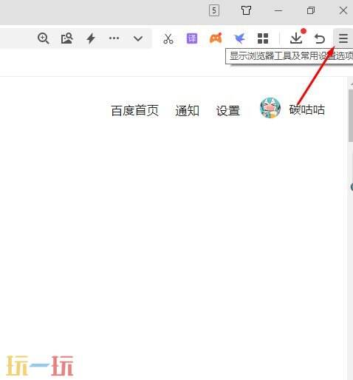Open the number 5 badge icon
The image size is (353, 380).
[x=214, y=10]
